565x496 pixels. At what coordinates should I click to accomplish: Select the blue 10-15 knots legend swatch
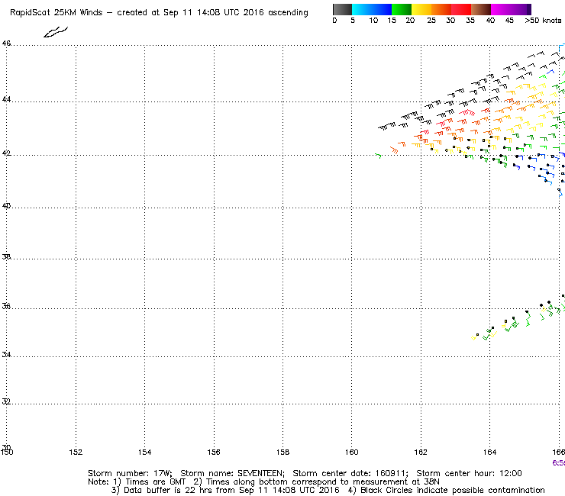coord(382,9)
